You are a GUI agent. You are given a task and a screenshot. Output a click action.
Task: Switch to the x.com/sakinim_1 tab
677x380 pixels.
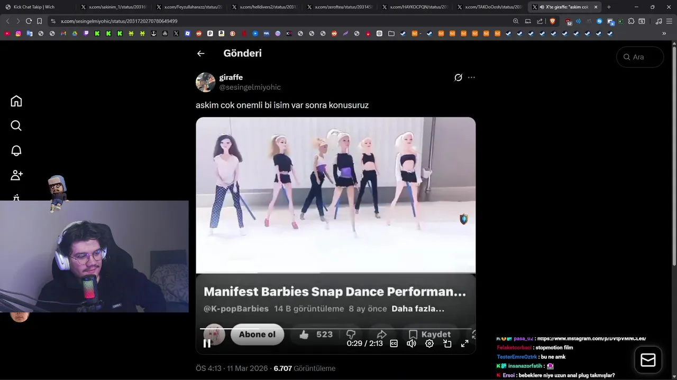(x=114, y=7)
